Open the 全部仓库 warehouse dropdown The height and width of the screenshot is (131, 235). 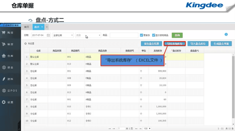tap(63, 35)
